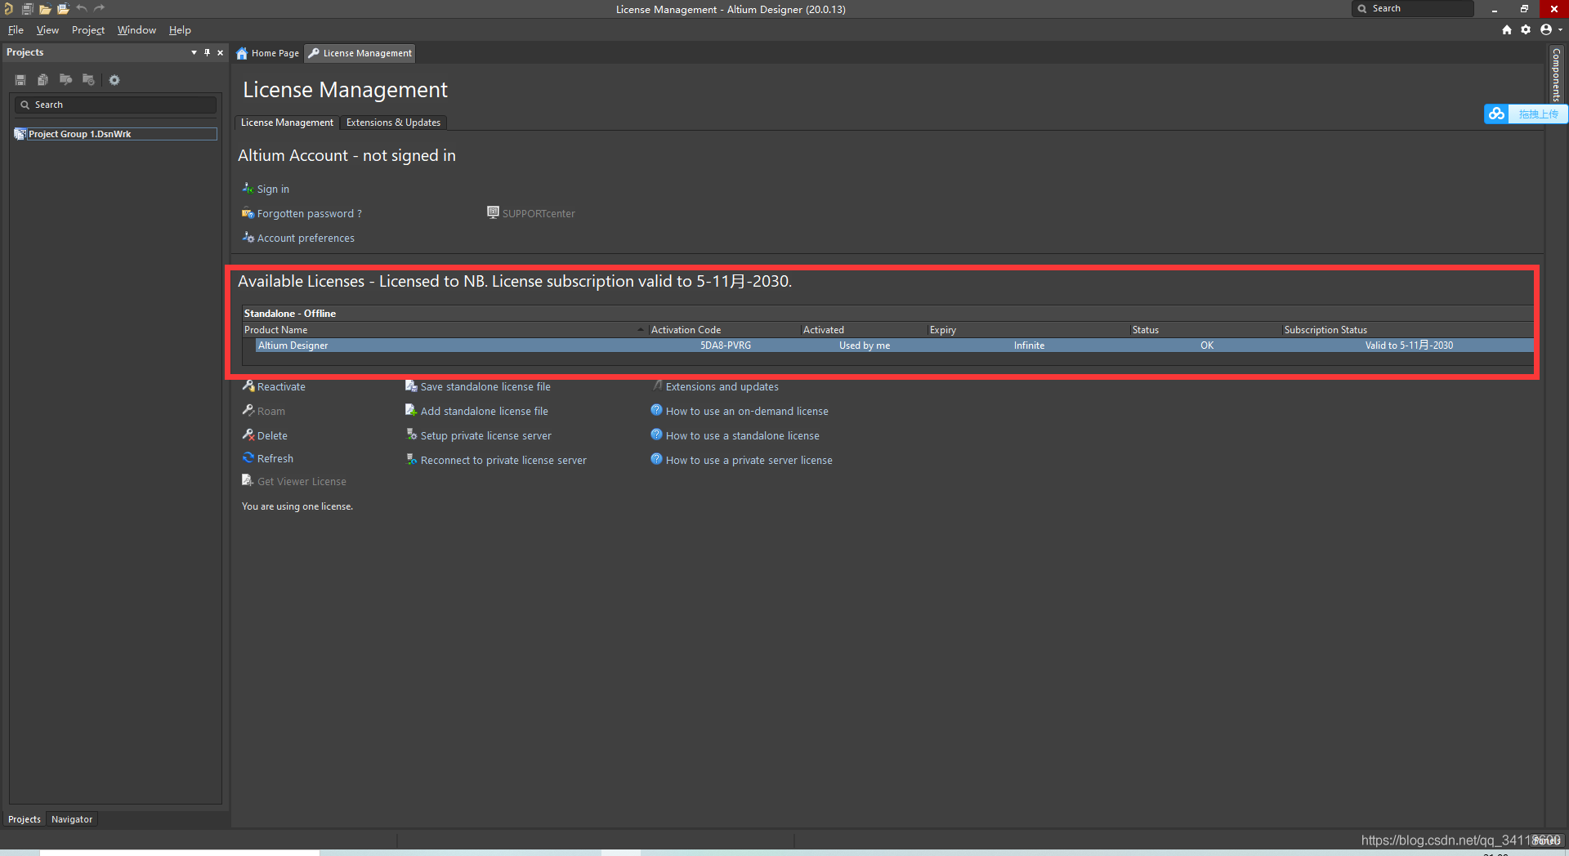Click Add standalone license file
Image resolution: width=1569 pixels, height=856 pixels.
pyautogui.click(x=485, y=412)
